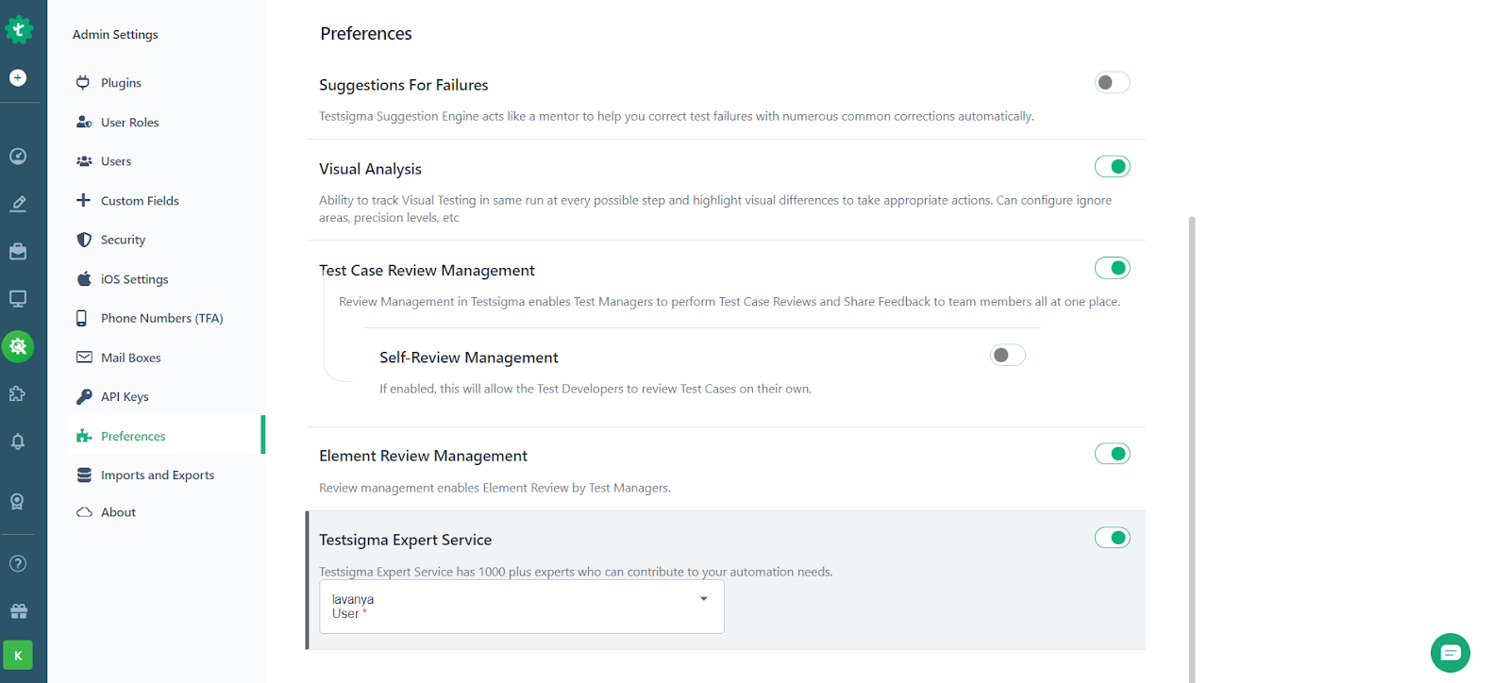The image size is (1510, 683).
Task: Open the help question mark icon
Action: click(18, 563)
